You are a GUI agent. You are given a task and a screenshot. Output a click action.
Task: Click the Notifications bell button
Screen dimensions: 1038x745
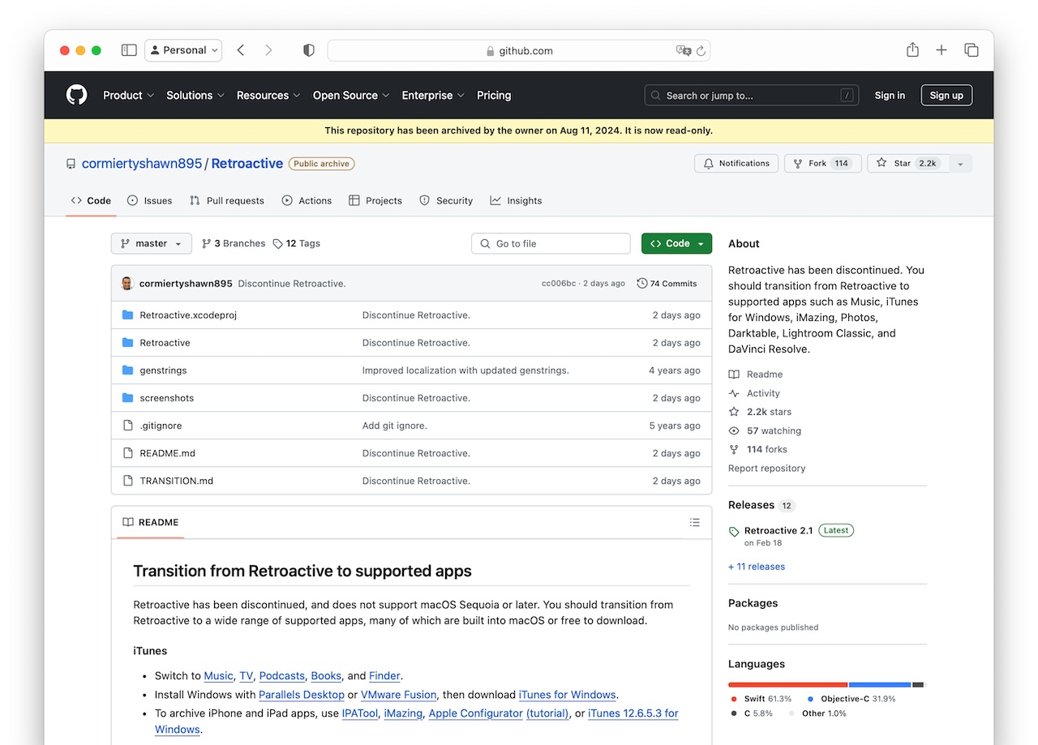736,163
